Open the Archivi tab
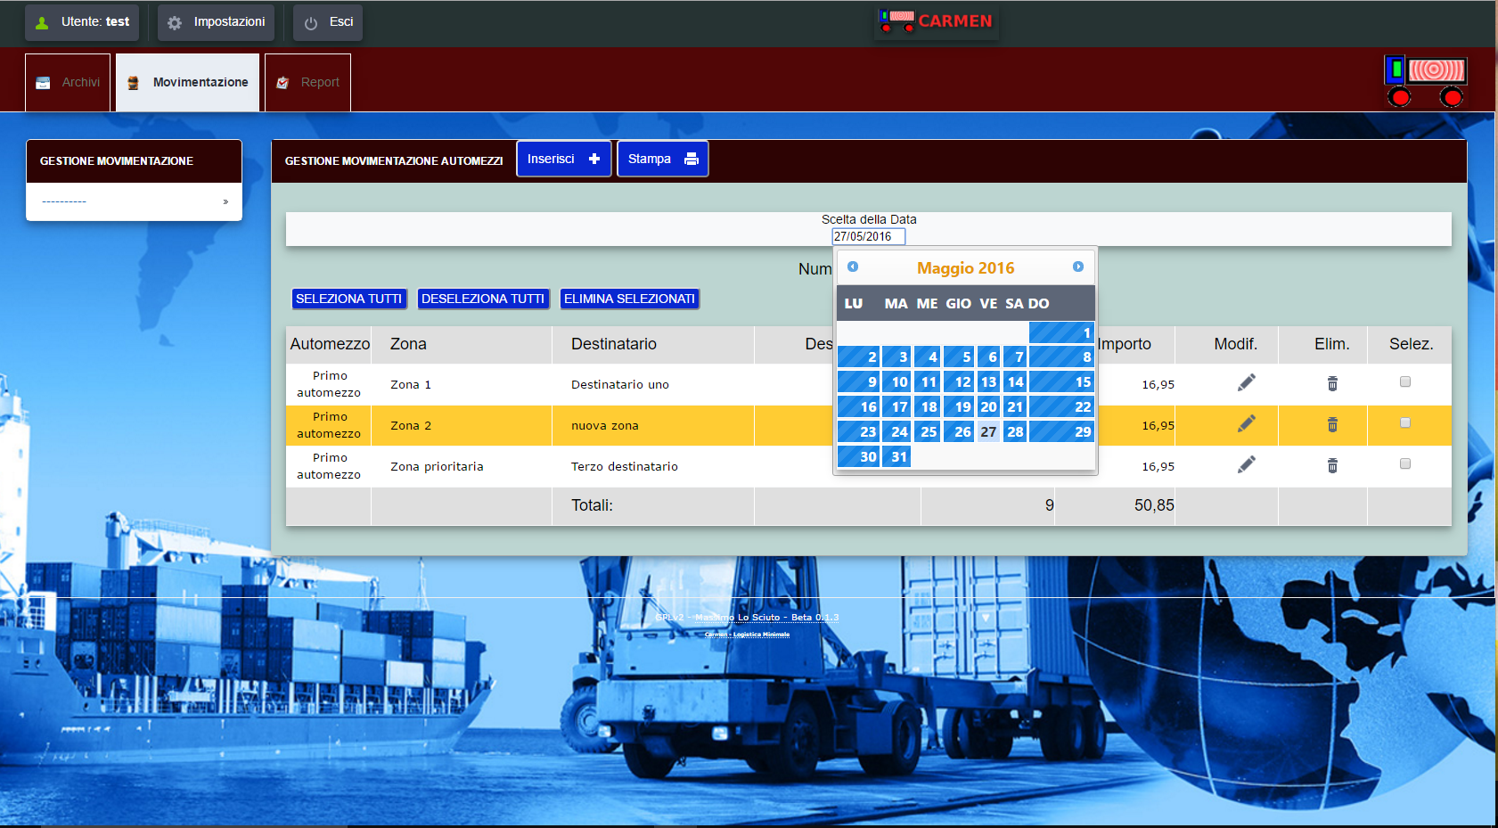Screen dimensions: 1498x828 tap(68, 82)
